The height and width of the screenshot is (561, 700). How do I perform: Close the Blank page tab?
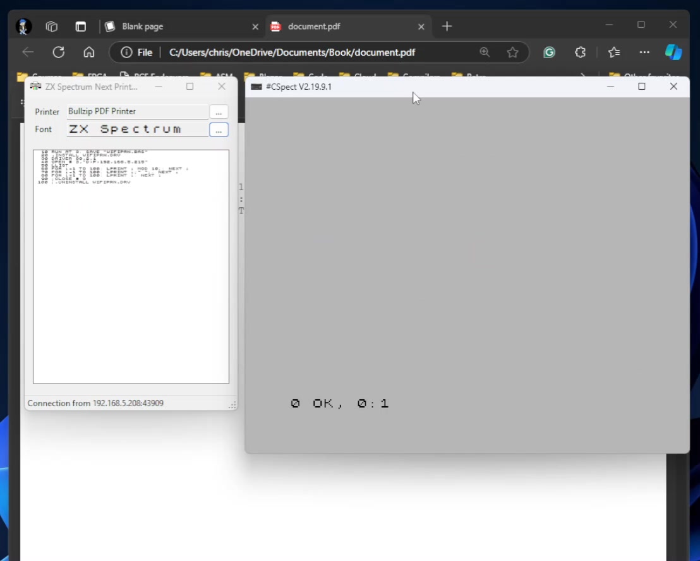(x=255, y=27)
